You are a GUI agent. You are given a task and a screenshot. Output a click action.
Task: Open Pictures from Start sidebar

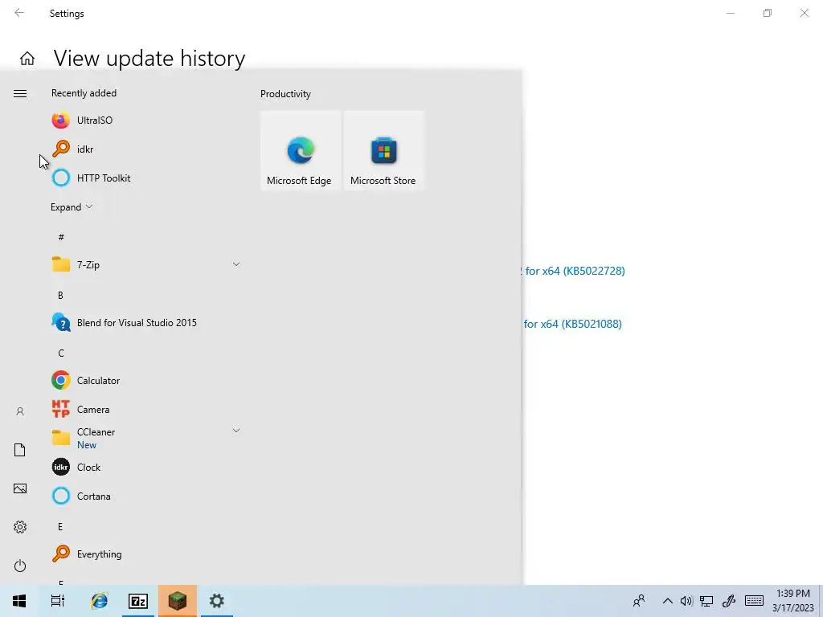[x=20, y=488]
